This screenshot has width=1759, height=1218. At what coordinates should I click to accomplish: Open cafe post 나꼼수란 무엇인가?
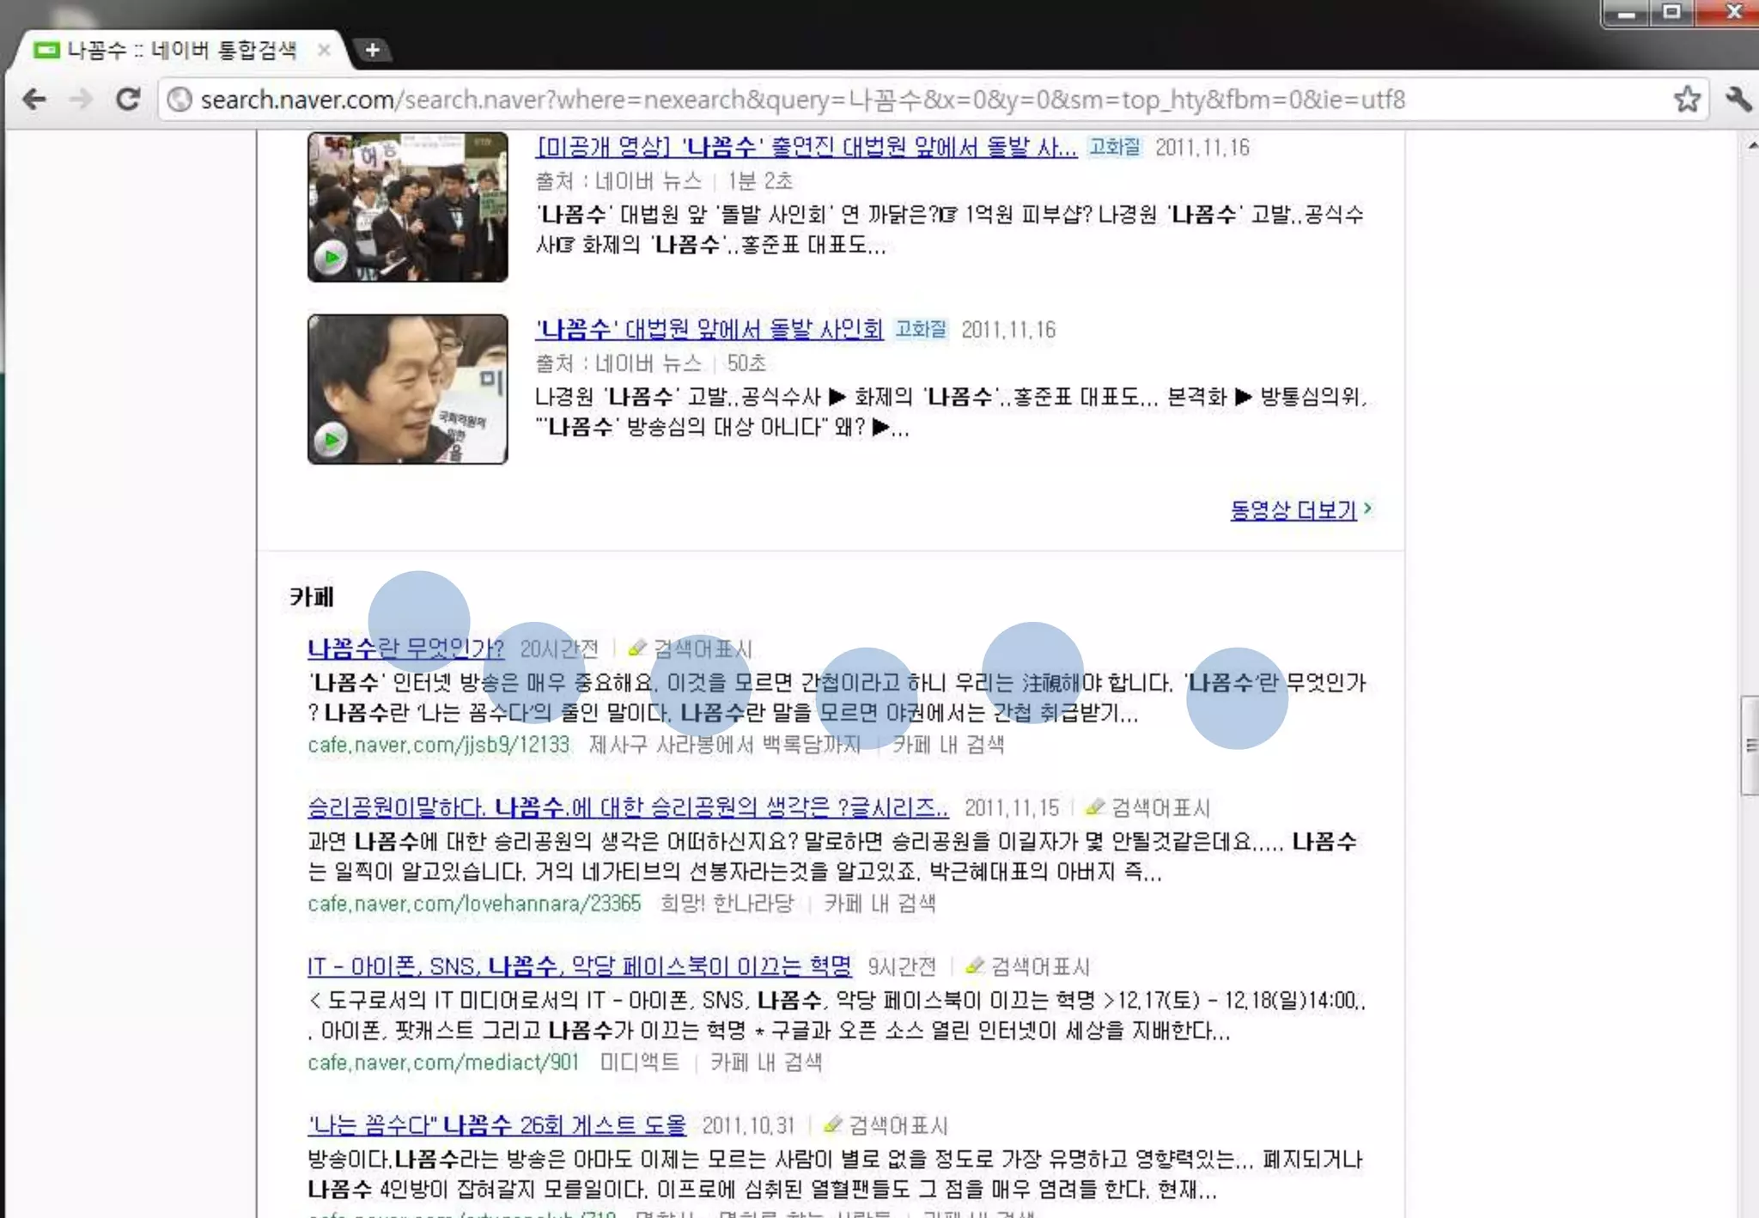click(x=405, y=648)
